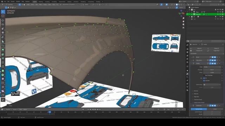The width and height of the screenshot is (225, 126).
Task: Select Simple subdivision type
Action: pos(215,109)
